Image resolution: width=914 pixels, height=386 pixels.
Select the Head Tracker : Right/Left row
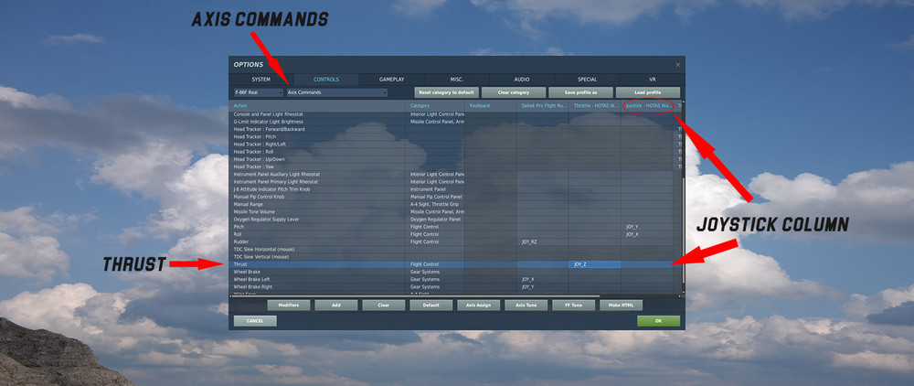454,144
